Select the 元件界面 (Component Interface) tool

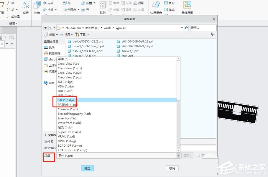pos(187,8)
